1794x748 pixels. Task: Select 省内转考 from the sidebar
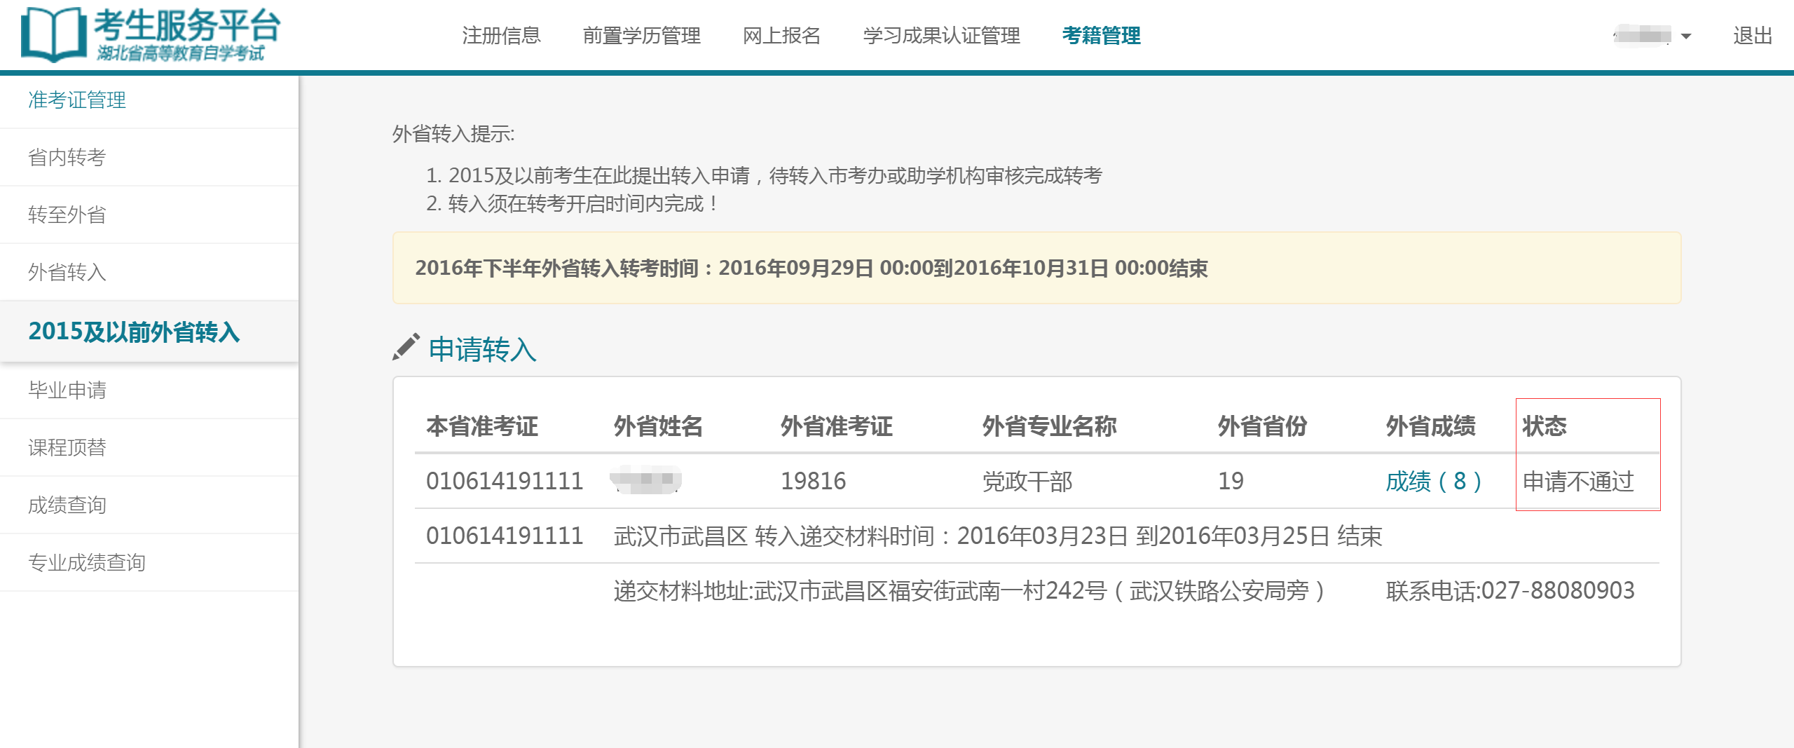pos(67,157)
